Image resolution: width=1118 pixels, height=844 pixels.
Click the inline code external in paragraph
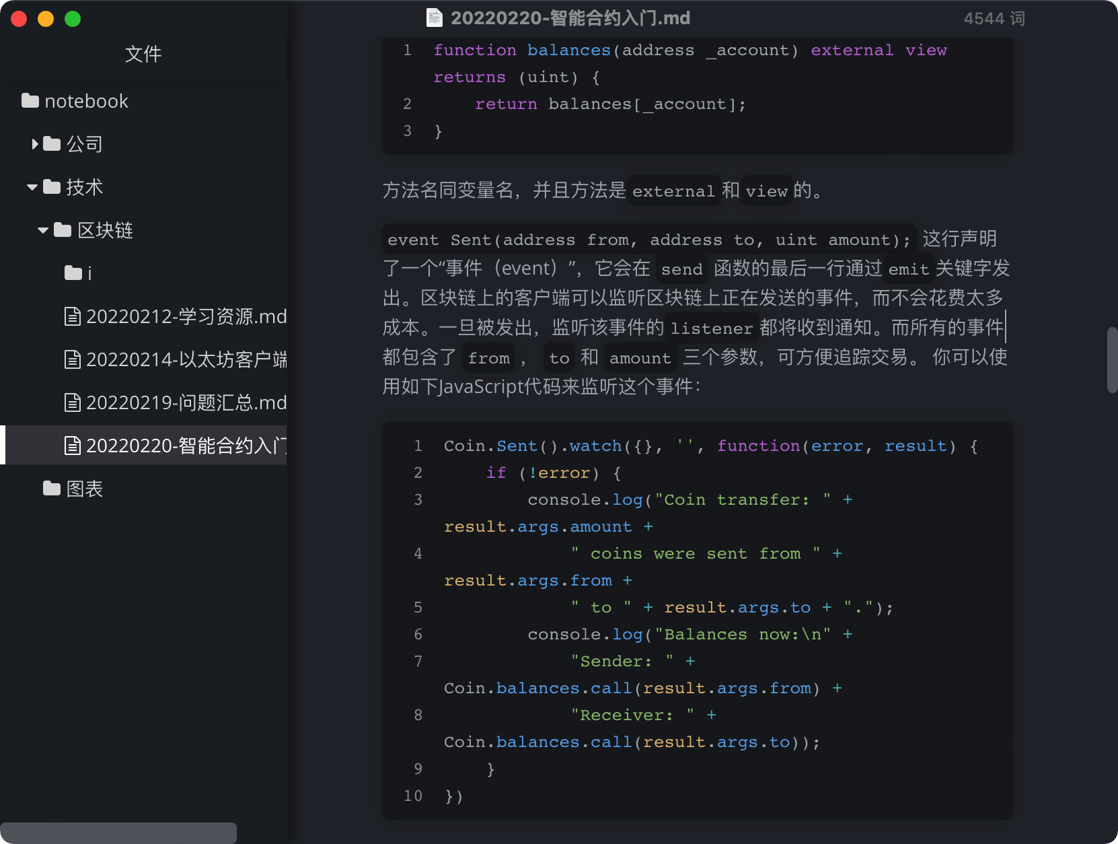(673, 190)
